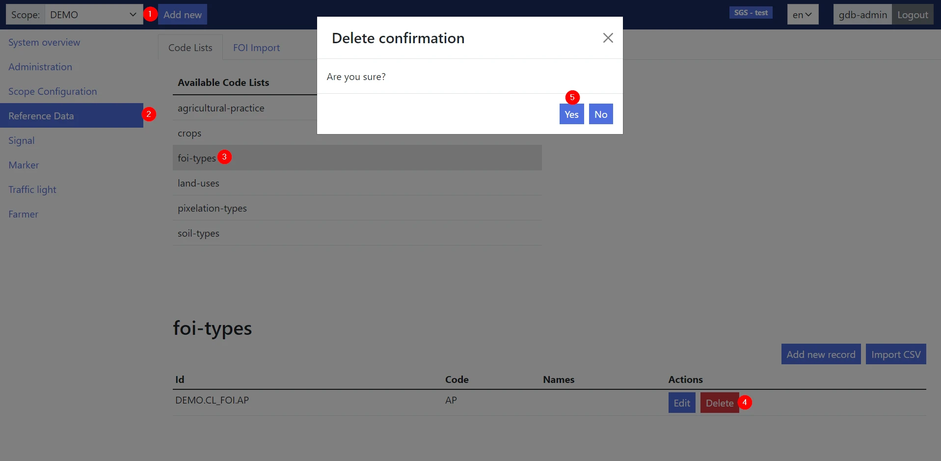Image resolution: width=941 pixels, height=461 pixels.
Task: Switch to the FOI Import tab
Action: pos(256,48)
